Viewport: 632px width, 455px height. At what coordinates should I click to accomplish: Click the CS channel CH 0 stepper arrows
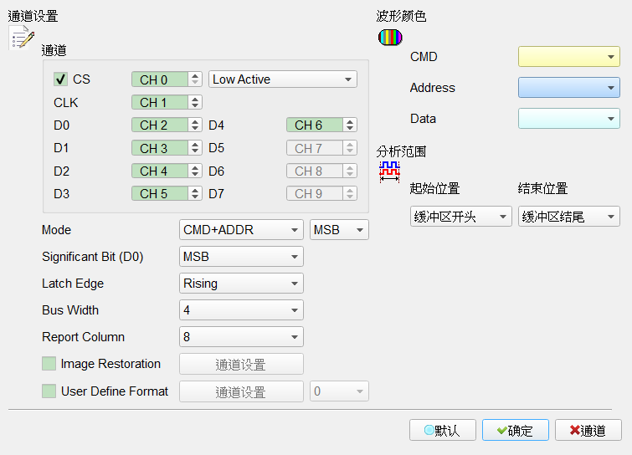click(x=195, y=79)
